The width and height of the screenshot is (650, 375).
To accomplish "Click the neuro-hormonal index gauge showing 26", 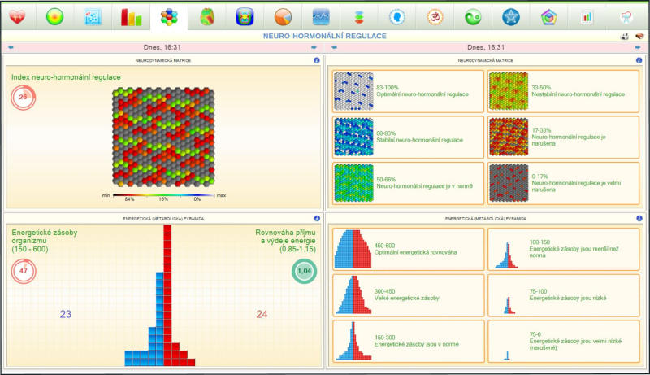I will click(23, 98).
